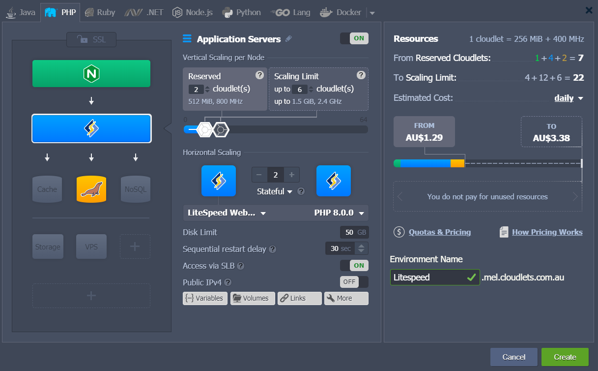Image resolution: width=598 pixels, height=371 pixels.
Task: Switch to the Java tab
Action: [21, 12]
